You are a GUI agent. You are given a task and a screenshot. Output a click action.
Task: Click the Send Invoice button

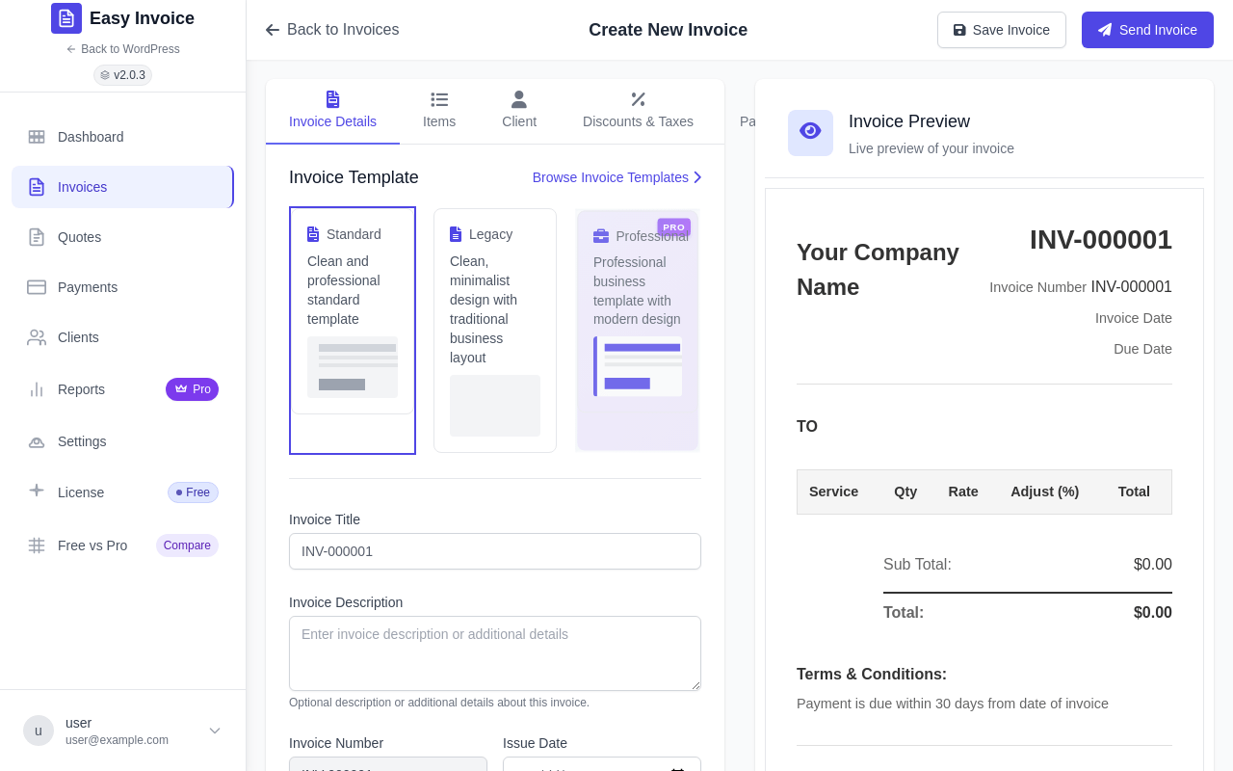click(x=1147, y=30)
